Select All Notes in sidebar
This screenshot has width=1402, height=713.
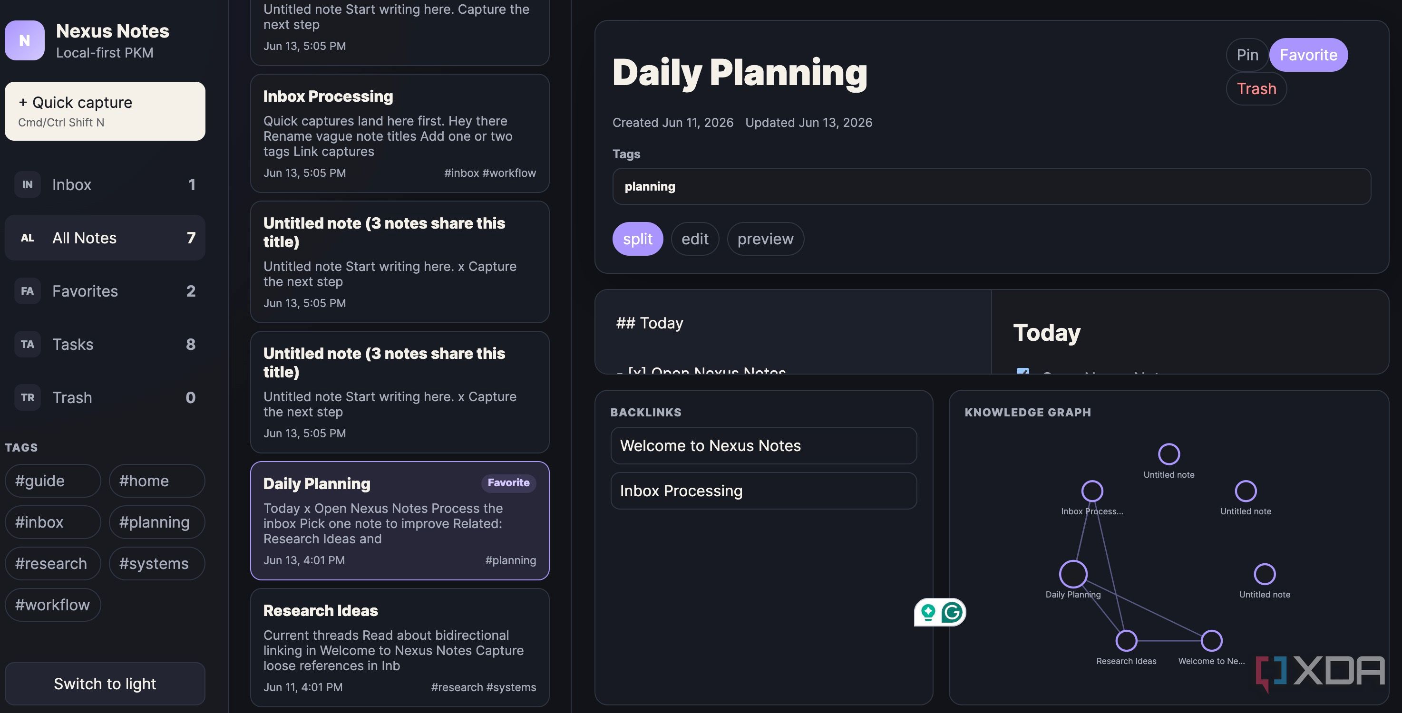(105, 238)
